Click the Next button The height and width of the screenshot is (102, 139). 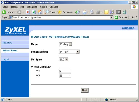pos(85,90)
